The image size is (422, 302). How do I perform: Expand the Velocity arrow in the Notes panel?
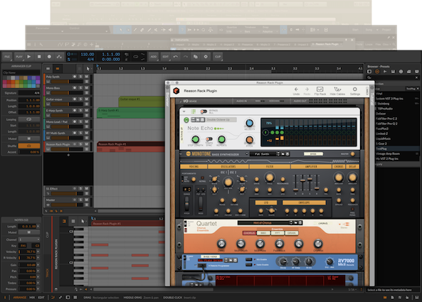(38, 252)
